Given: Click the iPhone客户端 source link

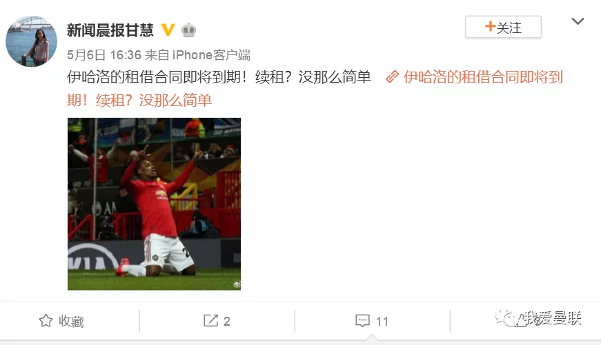Looking at the screenshot, I should click(x=211, y=55).
